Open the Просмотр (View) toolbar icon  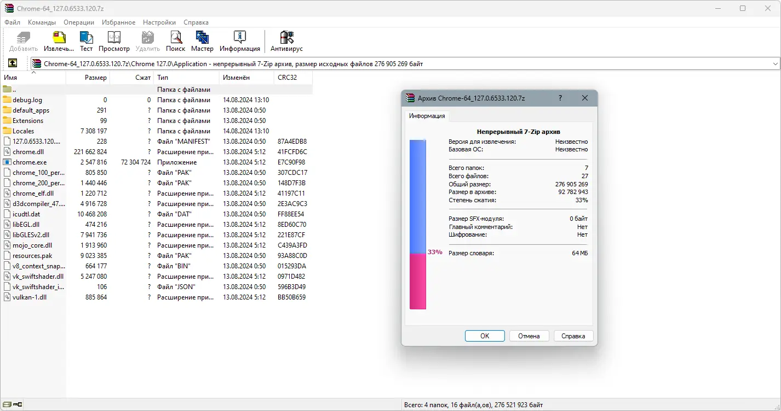pyautogui.click(x=114, y=38)
